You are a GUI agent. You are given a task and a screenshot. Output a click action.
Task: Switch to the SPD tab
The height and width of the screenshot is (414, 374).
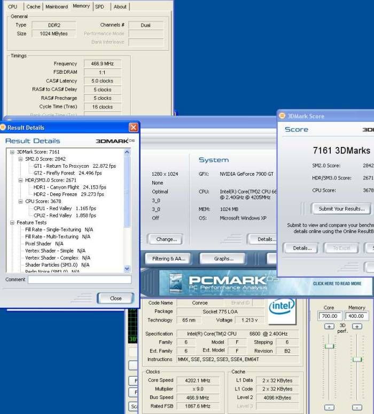[99, 6]
